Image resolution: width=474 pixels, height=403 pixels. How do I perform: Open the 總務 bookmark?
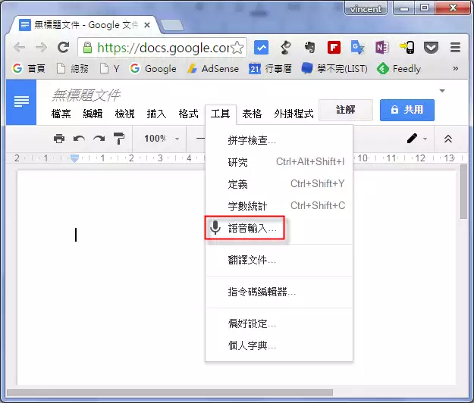click(x=73, y=69)
